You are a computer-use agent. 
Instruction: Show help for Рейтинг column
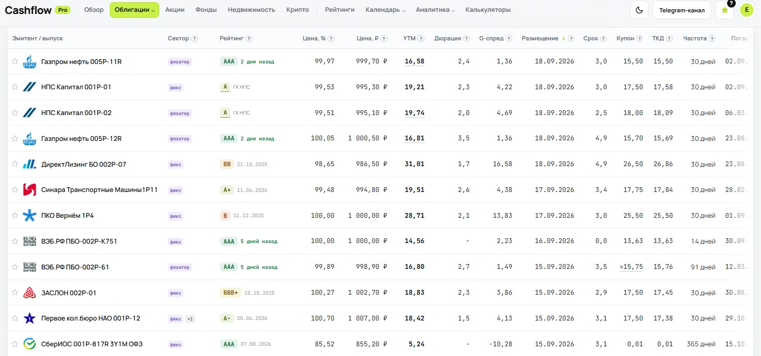pyautogui.click(x=249, y=39)
